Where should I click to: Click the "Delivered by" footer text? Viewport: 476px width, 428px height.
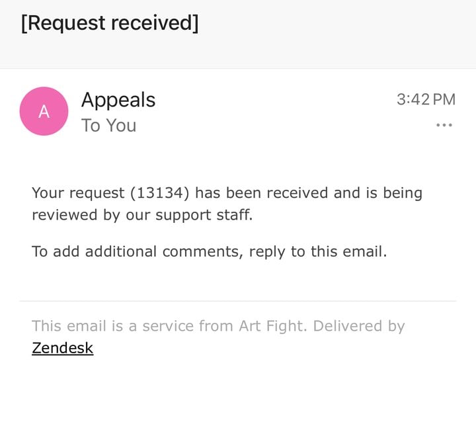360,326
